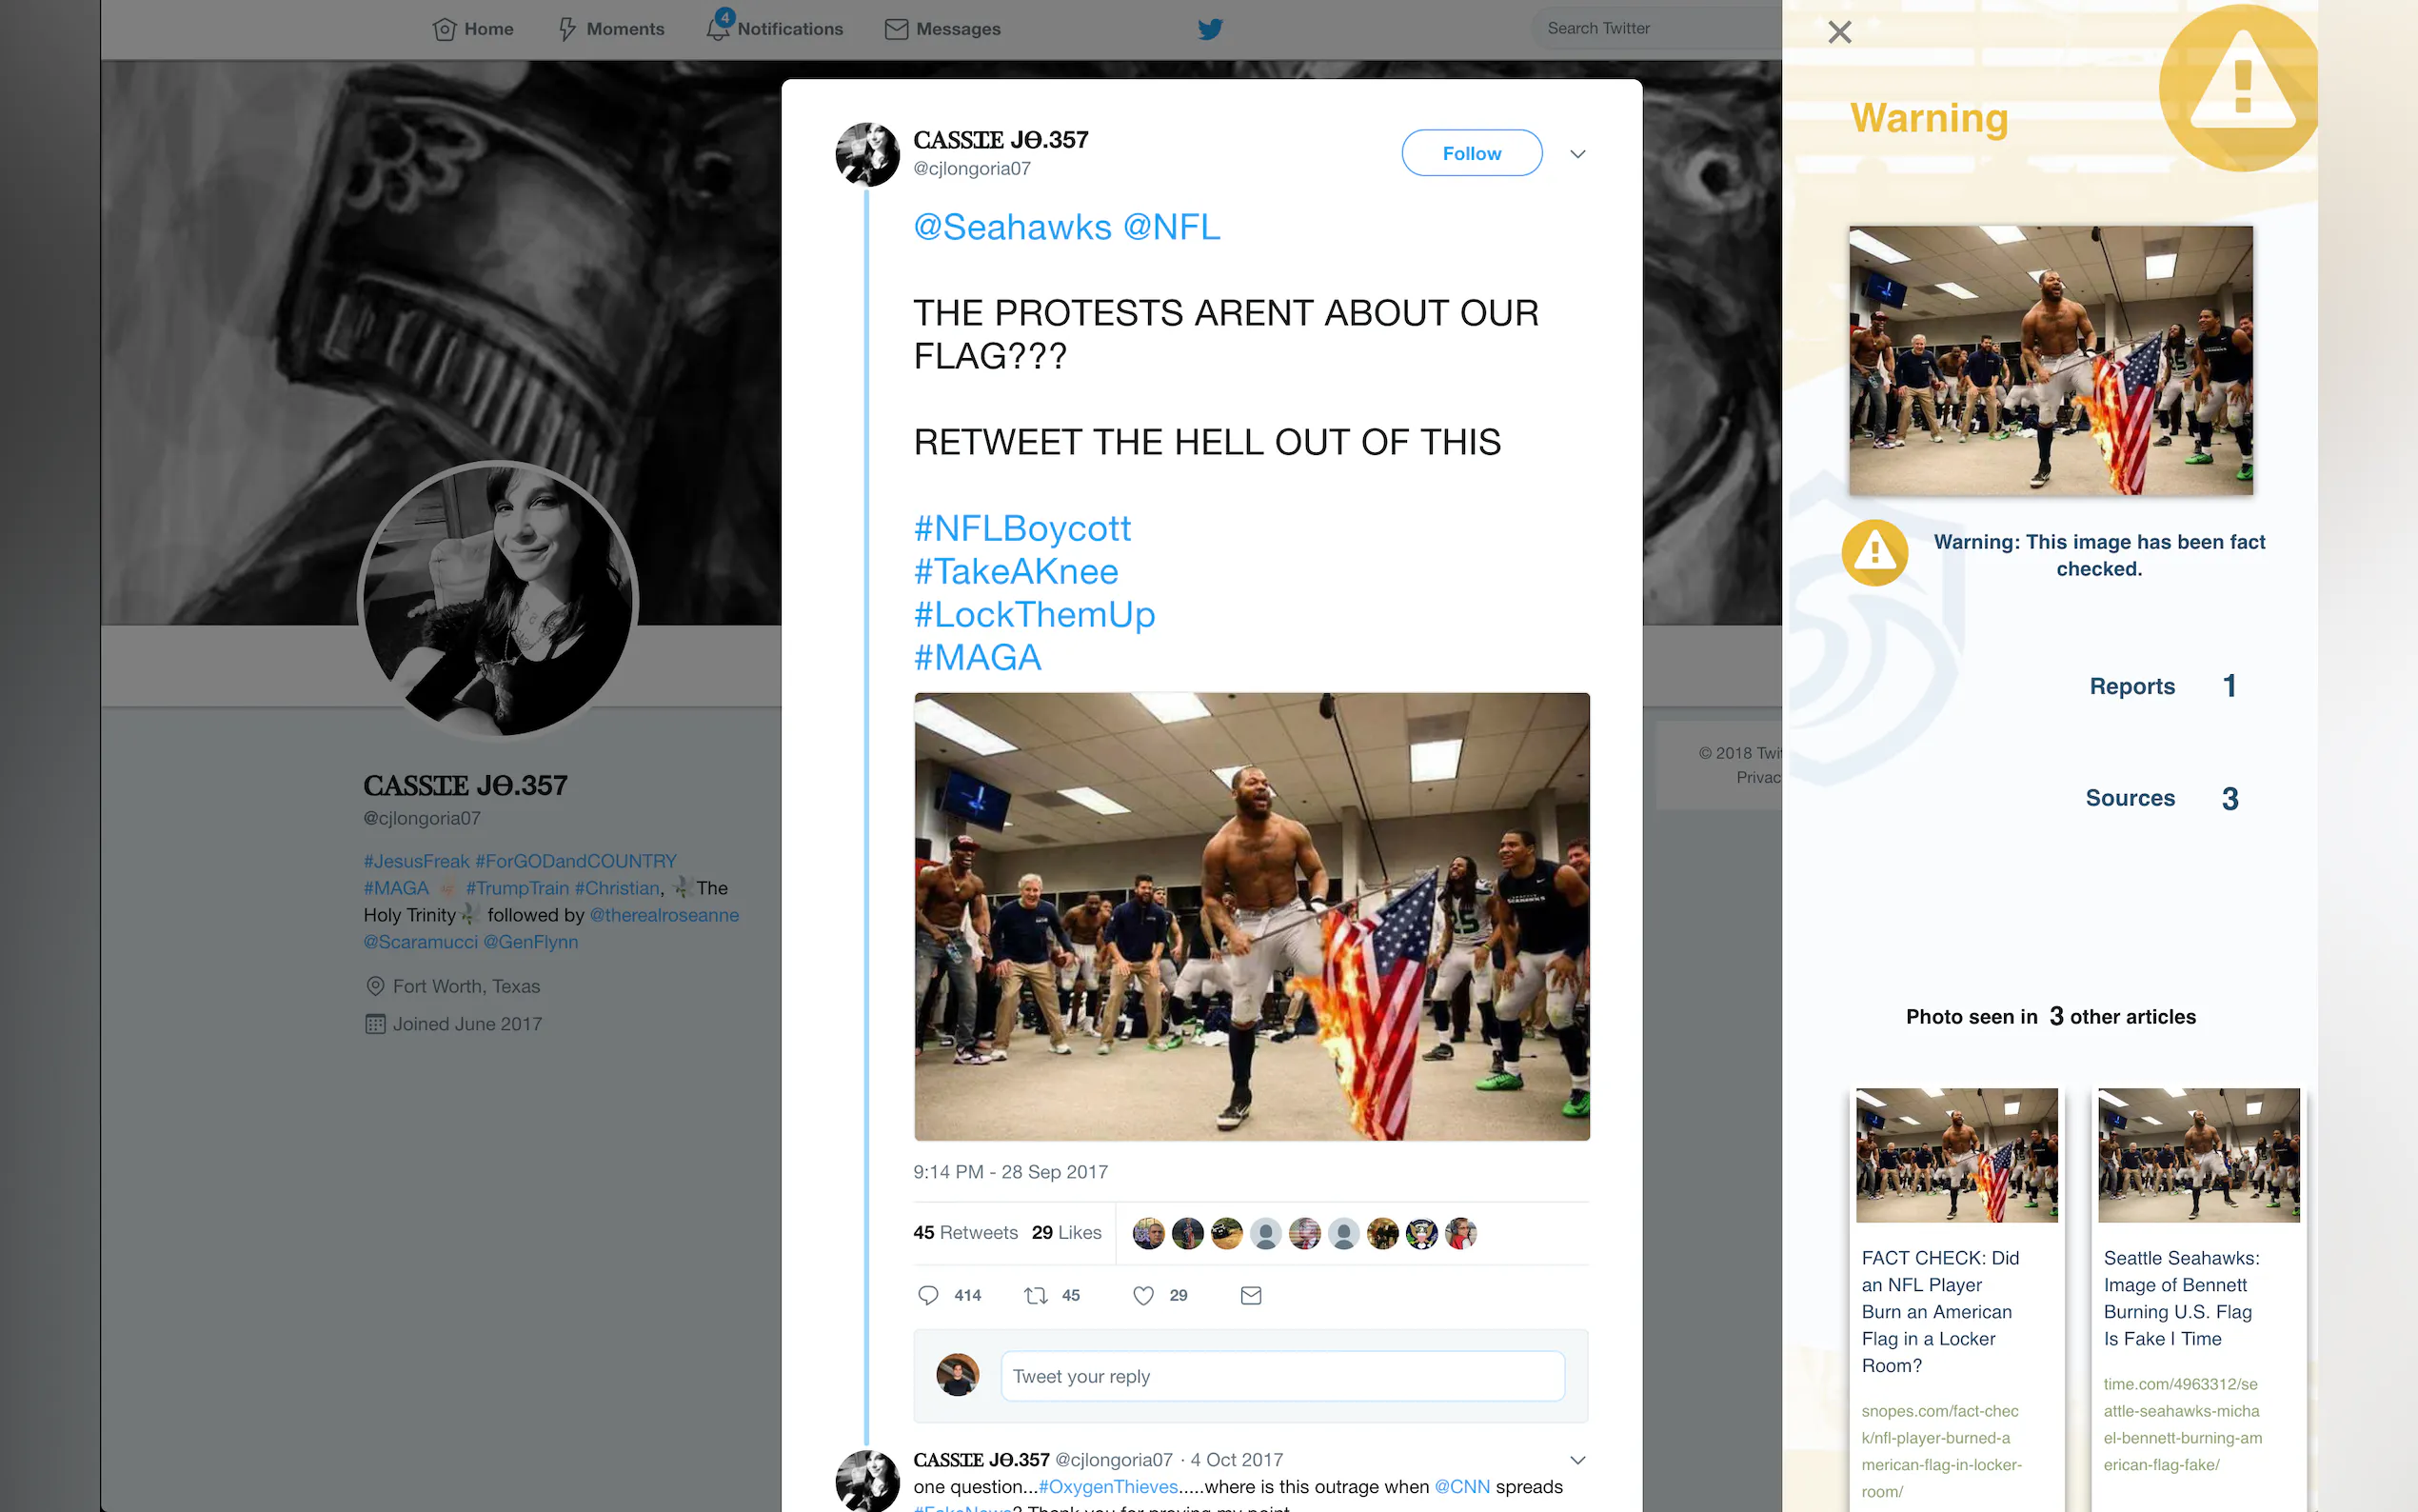The image size is (2418, 1512).
Task: Open Messages from the top bar
Action: tap(942, 29)
